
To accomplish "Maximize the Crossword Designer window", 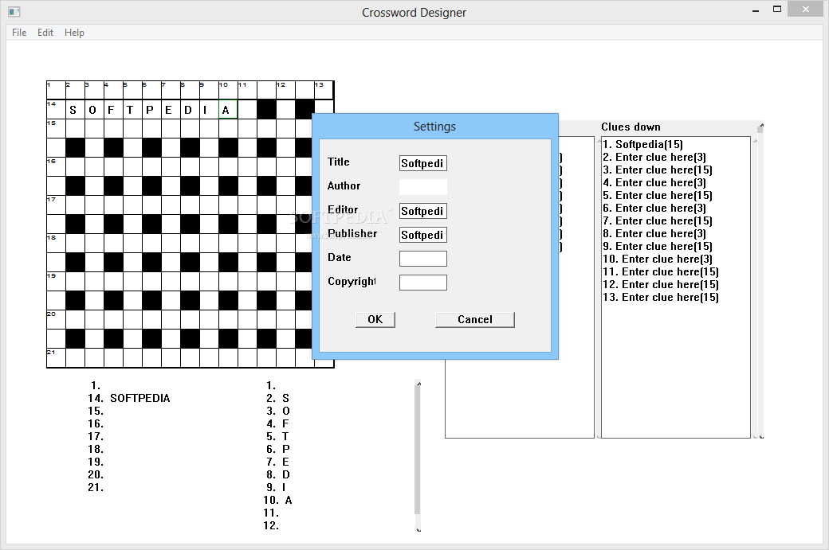I will pyautogui.click(x=776, y=9).
